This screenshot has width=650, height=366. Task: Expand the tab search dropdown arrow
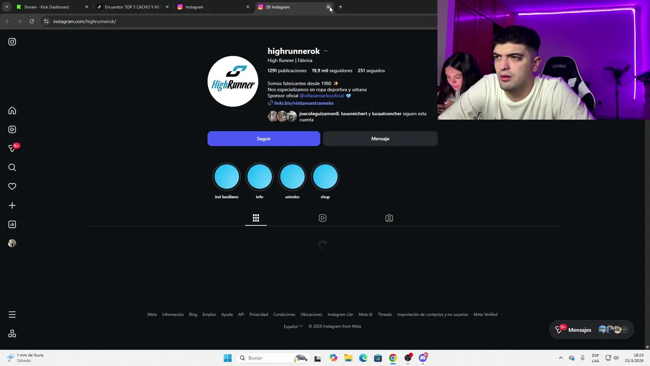click(7, 7)
